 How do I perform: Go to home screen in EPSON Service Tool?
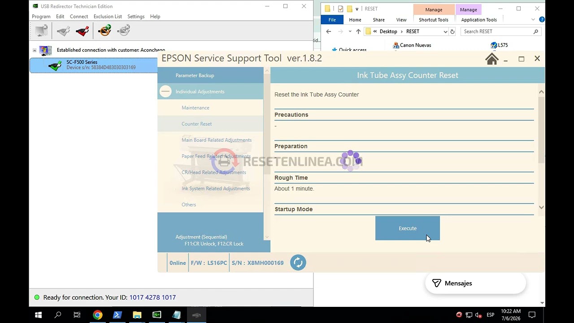(492, 59)
